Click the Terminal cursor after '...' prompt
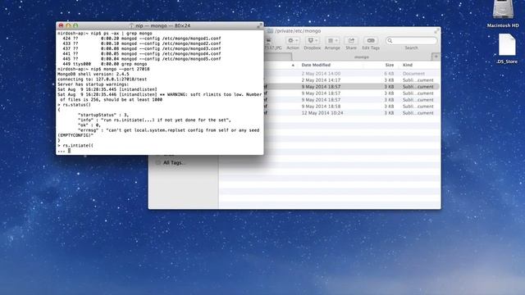525x295 pixels. pyautogui.click(x=69, y=151)
